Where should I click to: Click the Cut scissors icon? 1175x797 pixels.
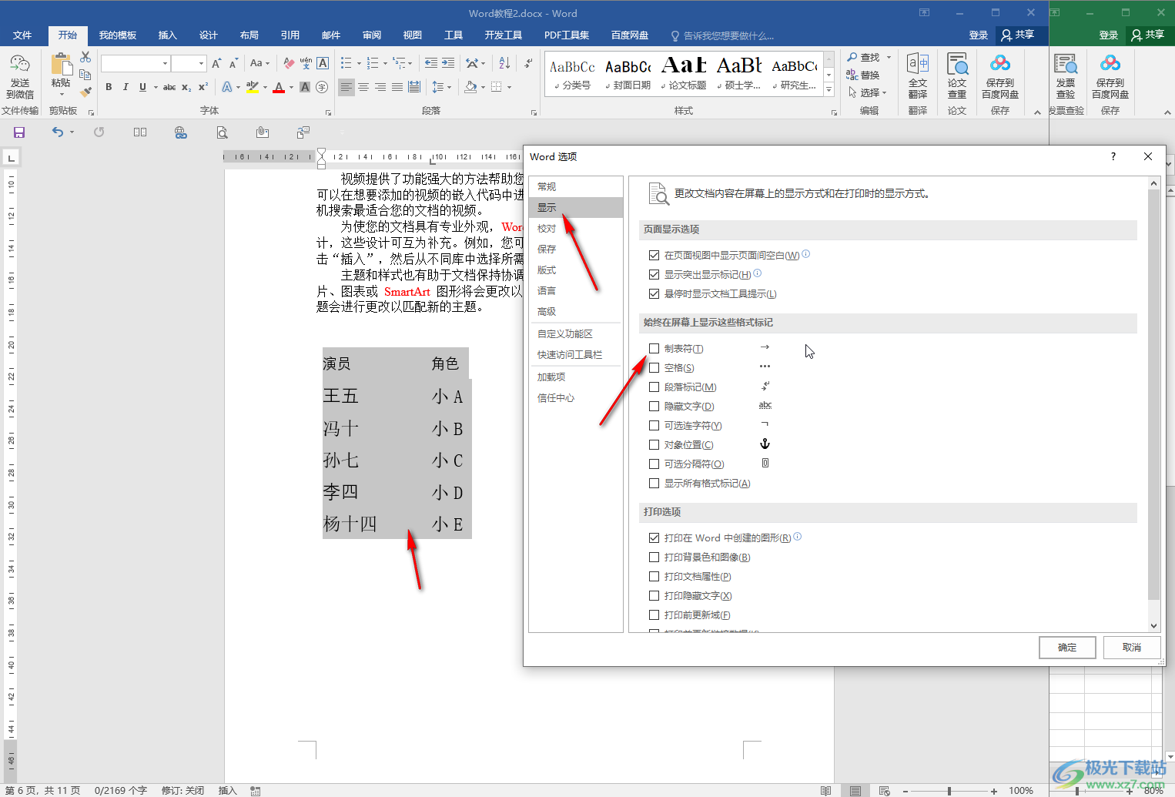click(x=85, y=58)
